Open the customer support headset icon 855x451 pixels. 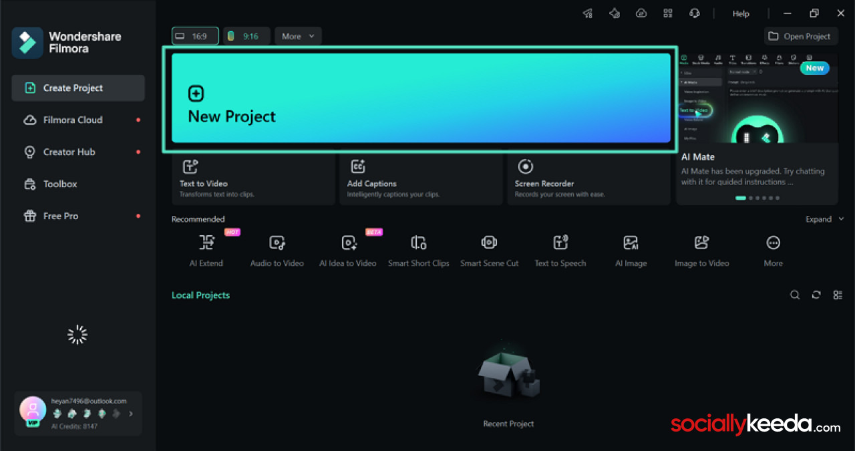[x=695, y=13]
